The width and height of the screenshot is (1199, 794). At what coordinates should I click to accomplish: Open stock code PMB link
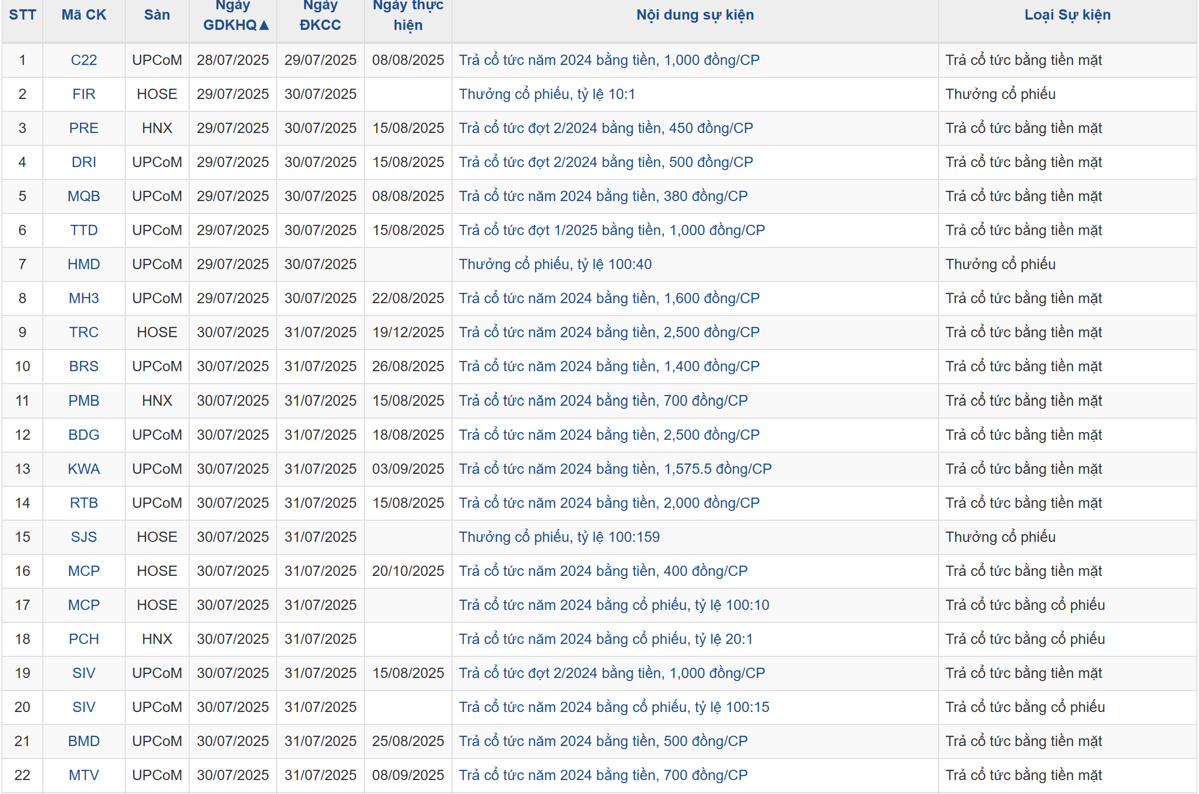point(84,401)
